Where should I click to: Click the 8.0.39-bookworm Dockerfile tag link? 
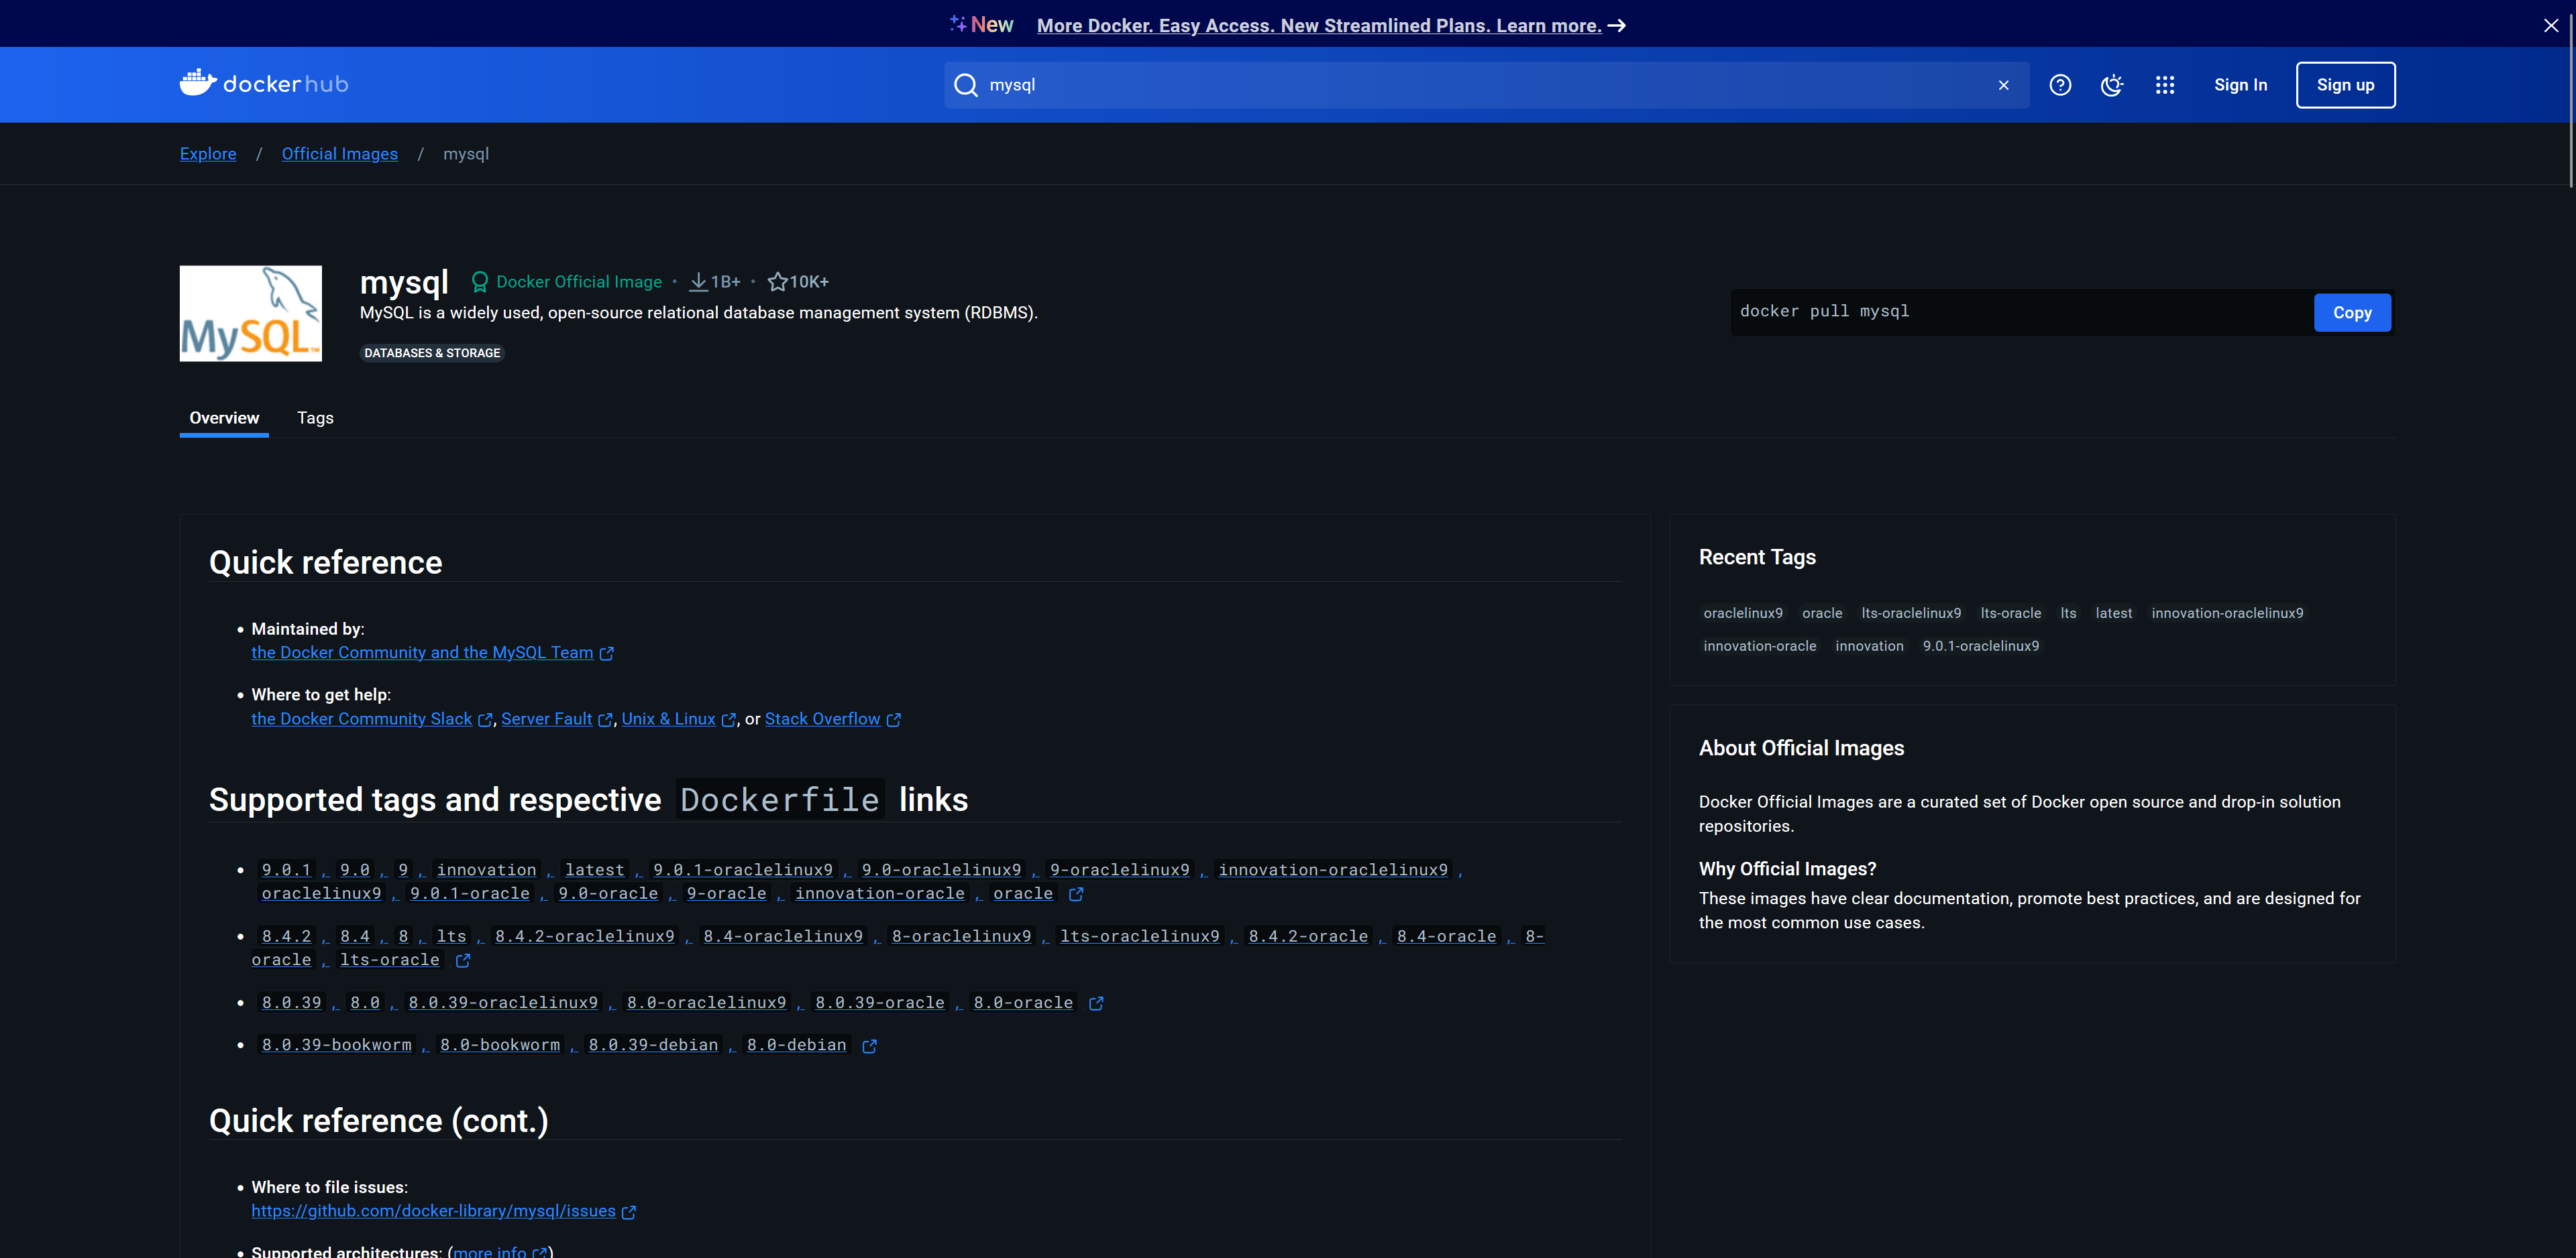(336, 1045)
